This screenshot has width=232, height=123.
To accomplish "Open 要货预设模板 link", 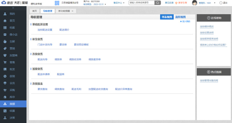I will [81, 45].
